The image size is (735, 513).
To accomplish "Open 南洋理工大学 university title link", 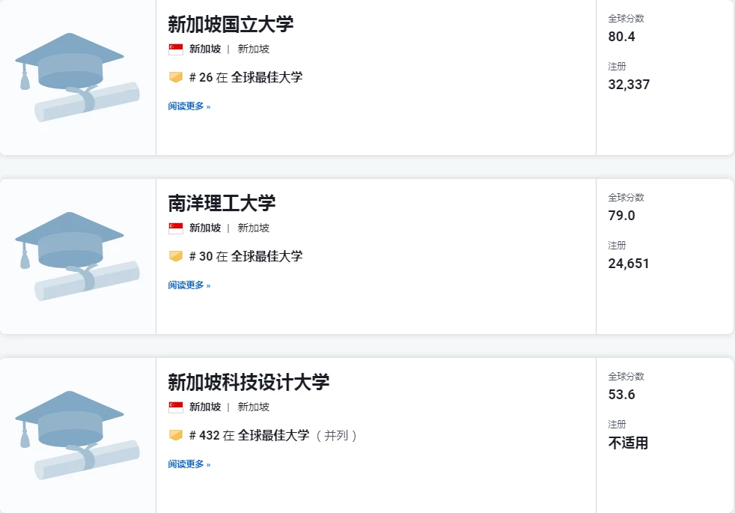I will pyautogui.click(x=222, y=203).
